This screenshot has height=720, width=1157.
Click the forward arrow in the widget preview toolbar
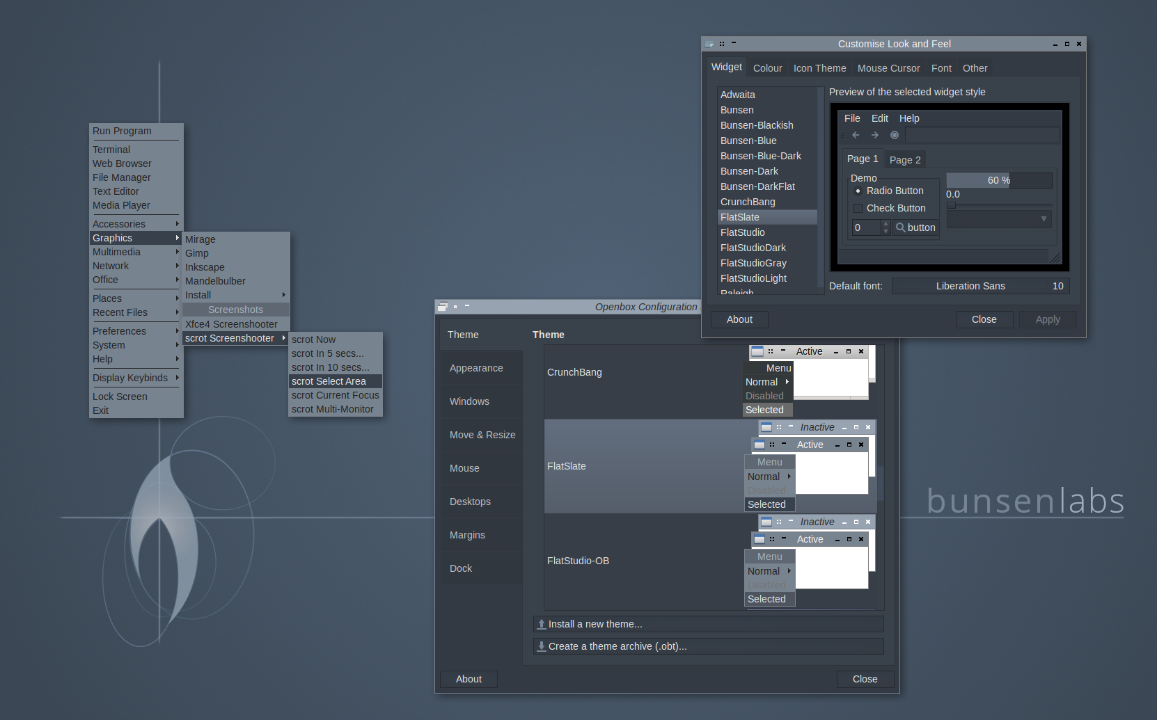point(875,135)
